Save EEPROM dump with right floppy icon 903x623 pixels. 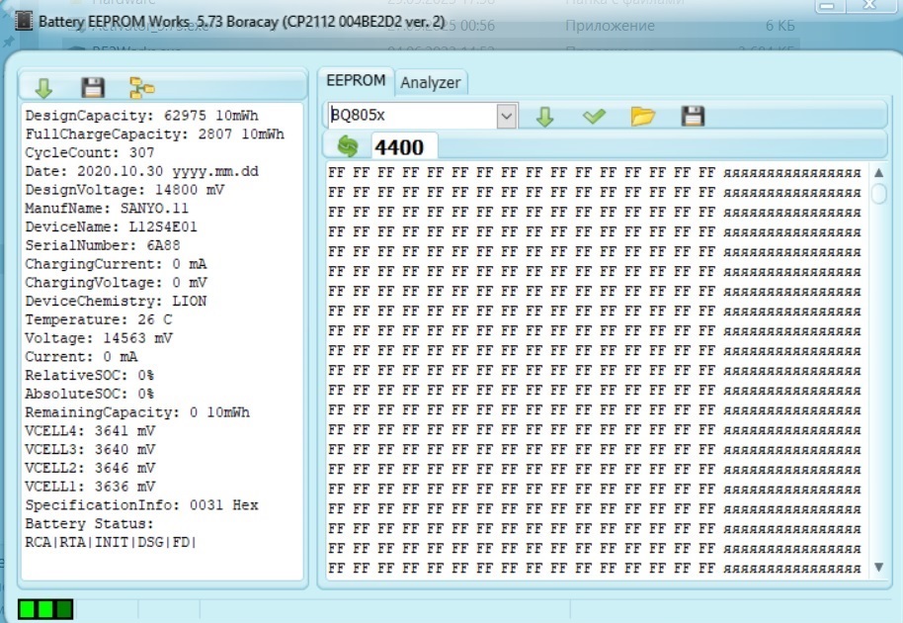[x=693, y=117]
